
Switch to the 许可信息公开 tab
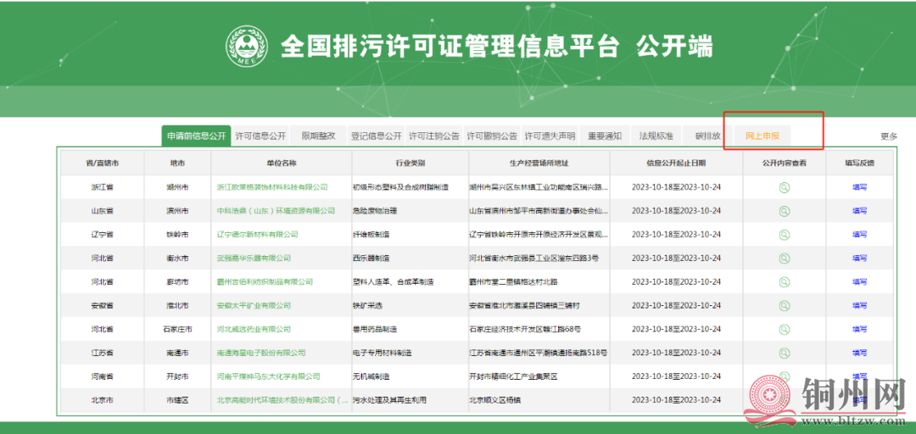point(260,136)
